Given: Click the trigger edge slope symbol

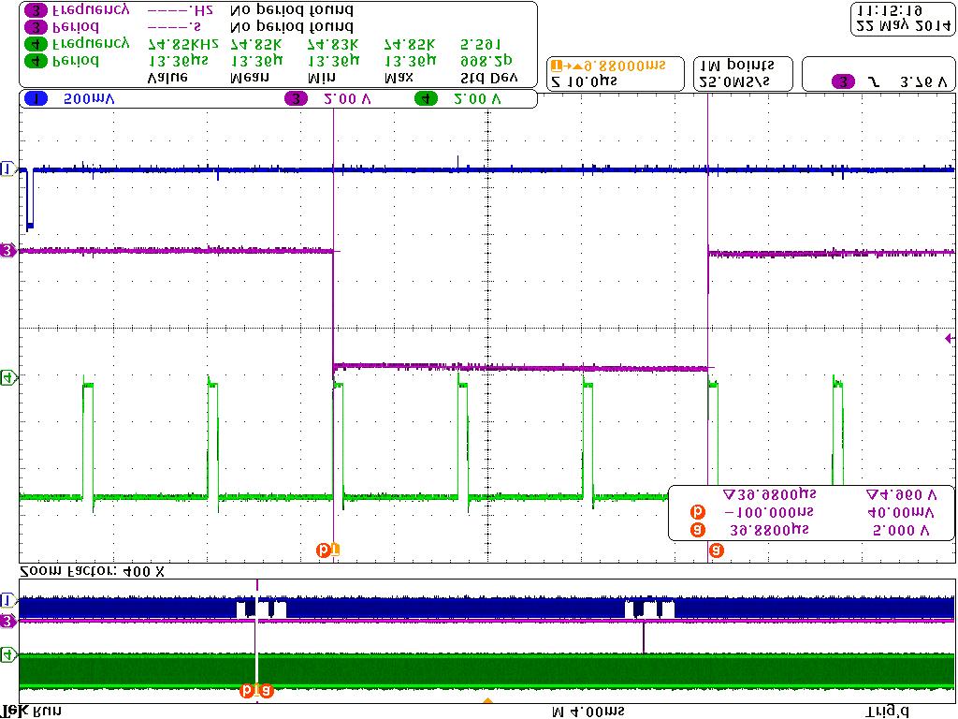Looking at the screenshot, I should pyautogui.click(x=875, y=82).
